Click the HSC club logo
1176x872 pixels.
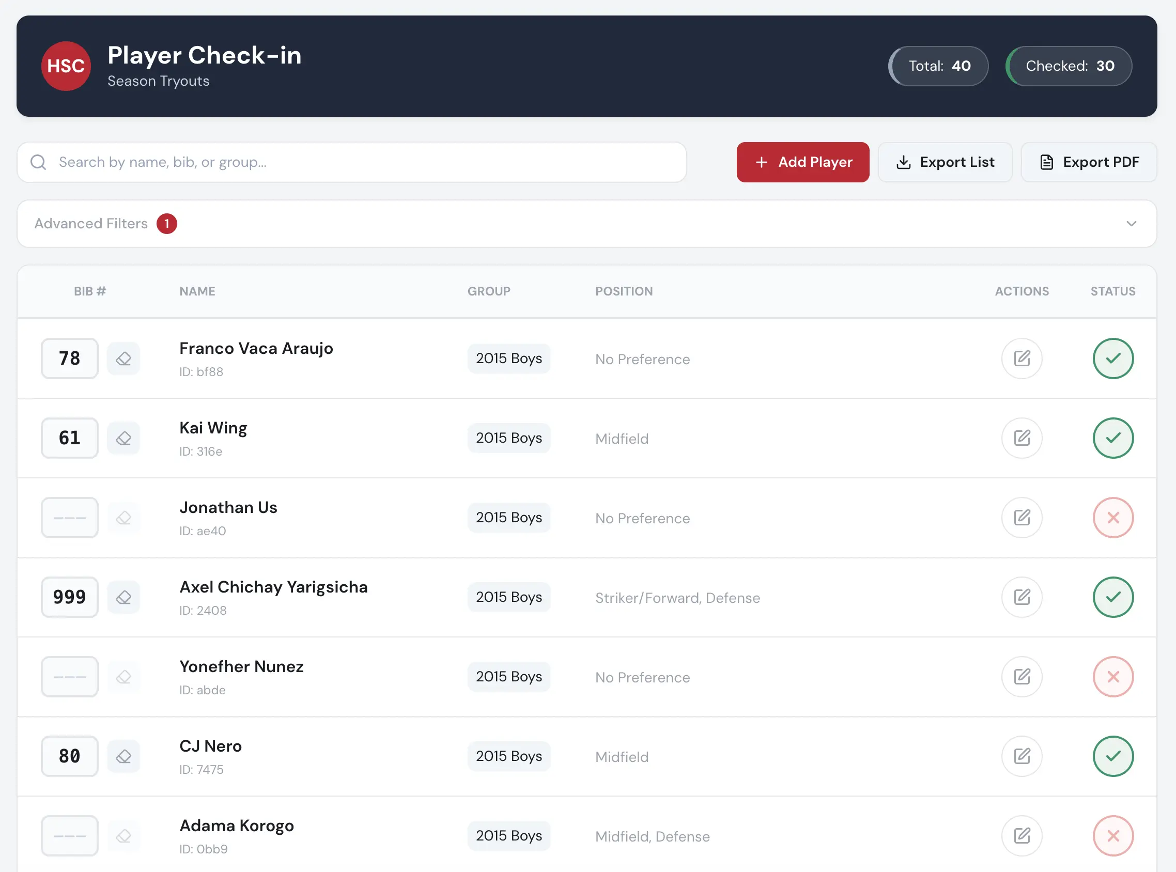point(66,66)
